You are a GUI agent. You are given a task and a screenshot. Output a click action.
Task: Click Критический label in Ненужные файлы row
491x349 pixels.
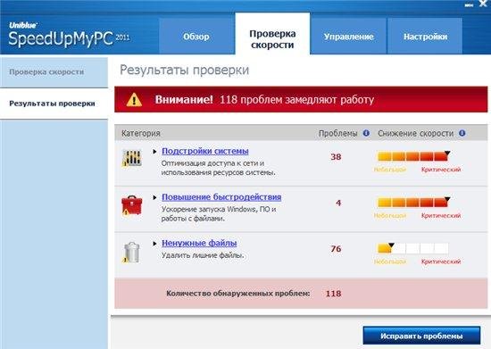coord(441,262)
